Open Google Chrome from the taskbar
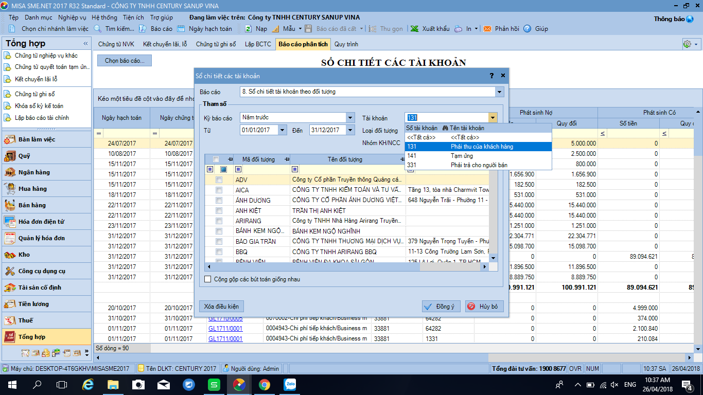Image resolution: width=703 pixels, height=395 pixels. (x=265, y=384)
